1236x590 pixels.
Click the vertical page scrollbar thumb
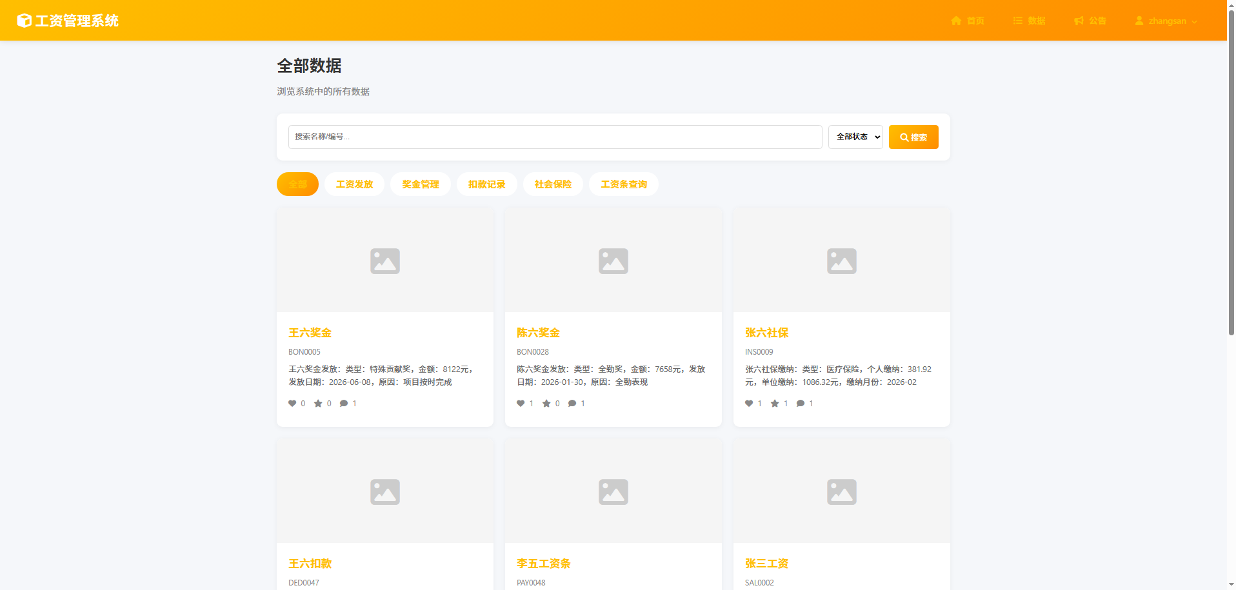[x=1231, y=173]
